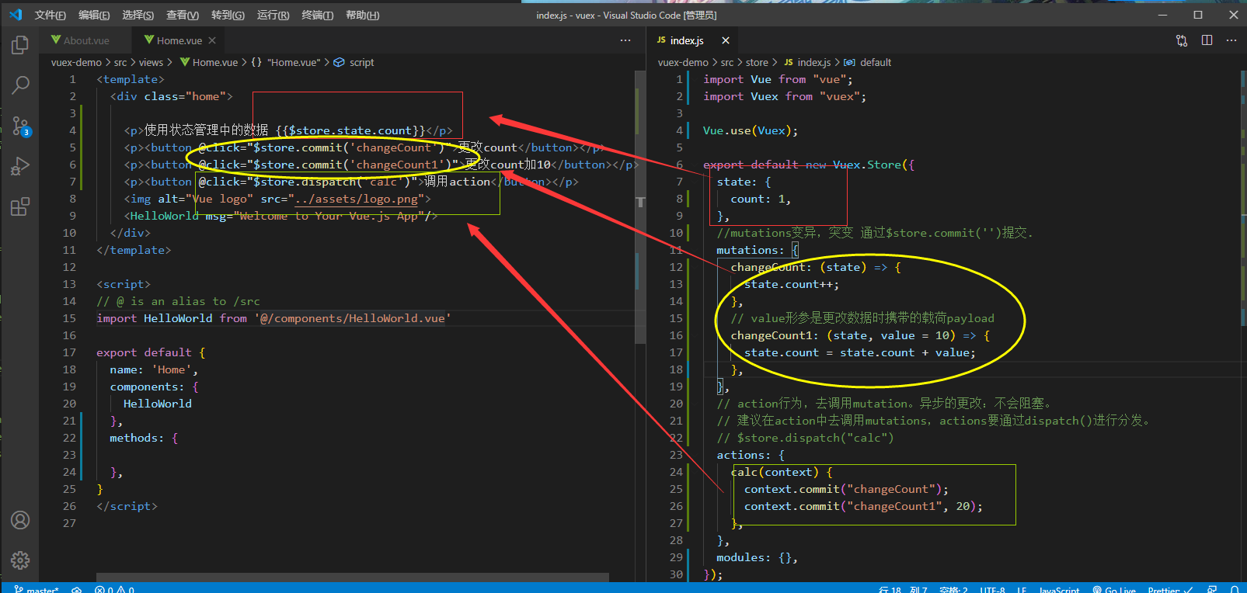Open more actions for the index.js editor group
The image size is (1247, 593).
(1231, 40)
